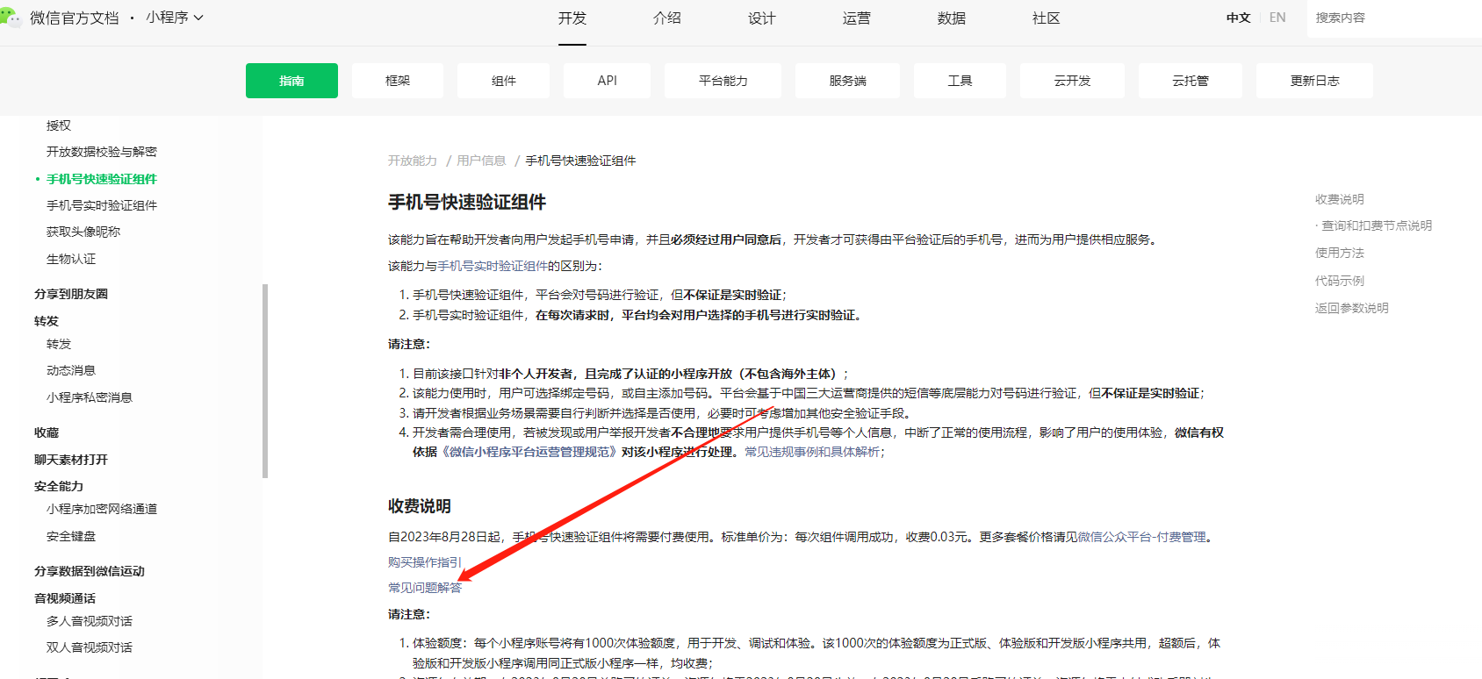Click the 收费说明 section heading
This screenshot has width=1482, height=679.
pos(420,506)
